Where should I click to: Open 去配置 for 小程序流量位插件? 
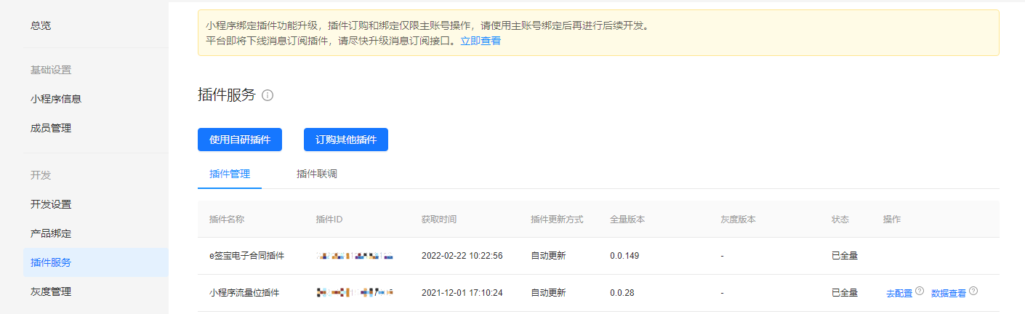[x=899, y=294]
